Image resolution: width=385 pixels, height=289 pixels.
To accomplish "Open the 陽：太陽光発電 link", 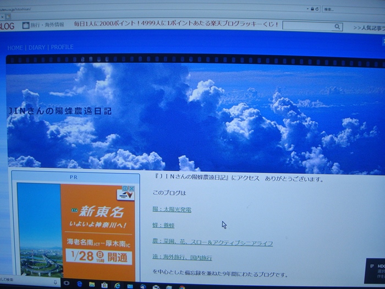I will [x=172, y=209].
